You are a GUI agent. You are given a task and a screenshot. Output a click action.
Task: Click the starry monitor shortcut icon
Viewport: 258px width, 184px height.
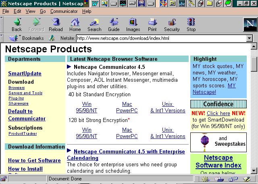123,4
